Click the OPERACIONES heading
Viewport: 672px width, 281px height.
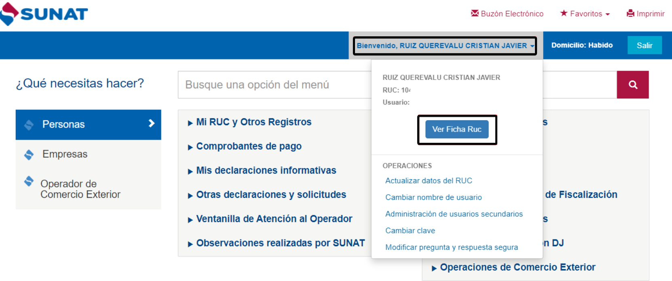click(x=407, y=166)
